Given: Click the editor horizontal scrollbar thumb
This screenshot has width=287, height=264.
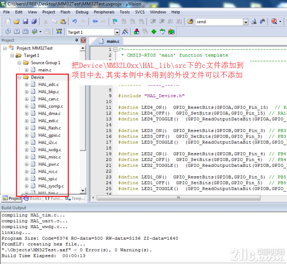Looking at the screenshot, I should (179, 198).
